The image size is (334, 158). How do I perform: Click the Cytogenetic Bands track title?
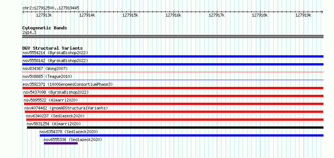(45, 28)
